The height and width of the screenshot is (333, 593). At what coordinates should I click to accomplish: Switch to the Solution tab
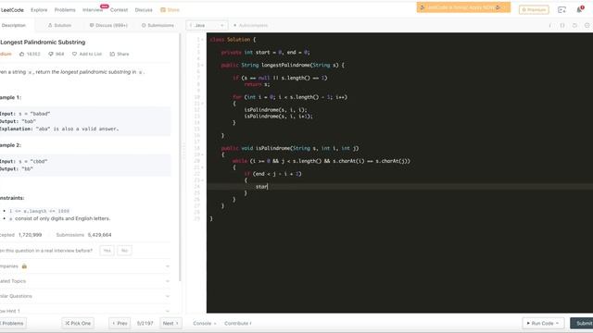[59, 25]
